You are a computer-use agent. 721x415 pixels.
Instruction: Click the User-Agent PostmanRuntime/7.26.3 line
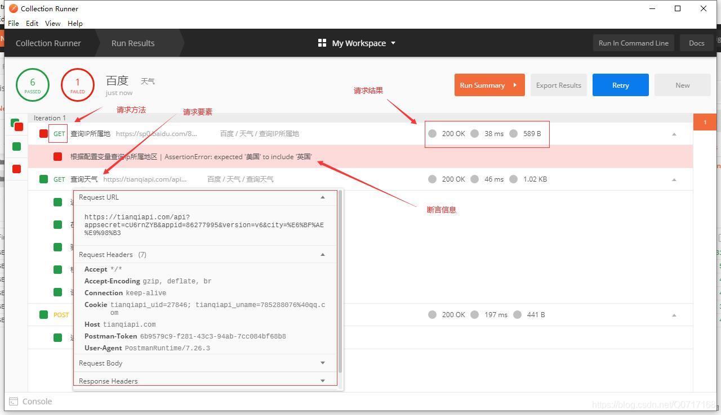(x=147, y=348)
